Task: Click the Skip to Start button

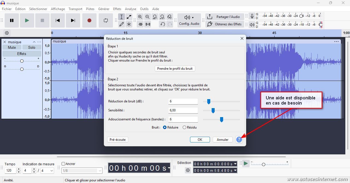Action: (58, 20)
